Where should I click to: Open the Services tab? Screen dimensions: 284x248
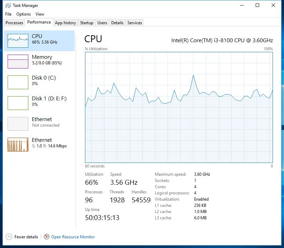coord(134,22)
